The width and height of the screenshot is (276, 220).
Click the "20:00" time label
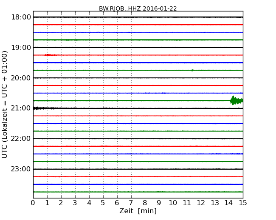pyautogui.click(x=21, y=78)
